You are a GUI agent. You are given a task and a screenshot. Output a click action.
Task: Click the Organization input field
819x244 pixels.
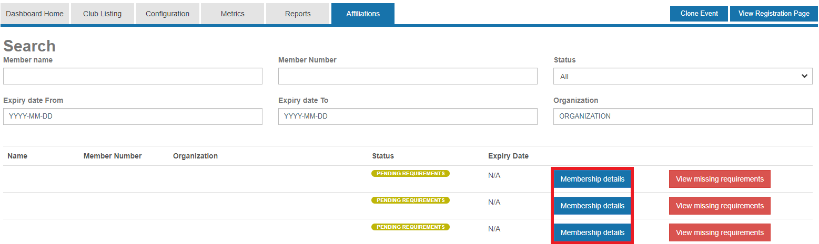coord(683,116)
